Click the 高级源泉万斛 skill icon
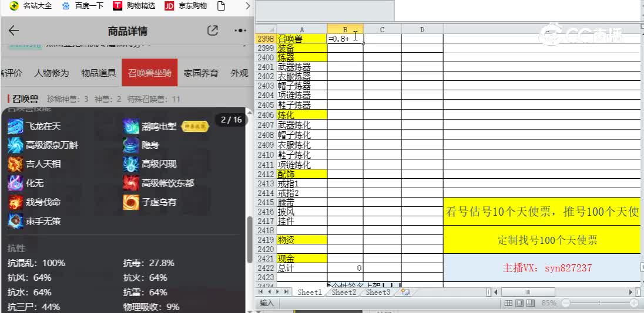This screenshot has height=313, width=644. coord(15,145)
